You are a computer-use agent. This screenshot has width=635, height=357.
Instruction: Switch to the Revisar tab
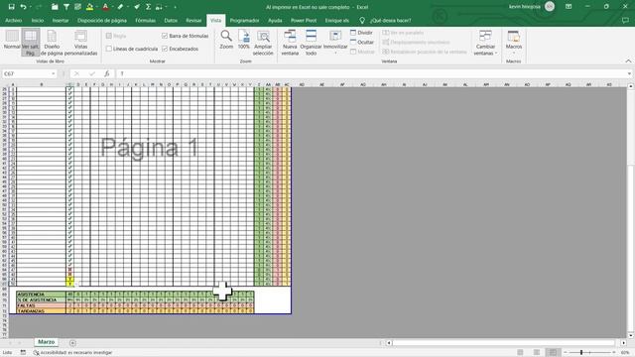coord(193,20)
